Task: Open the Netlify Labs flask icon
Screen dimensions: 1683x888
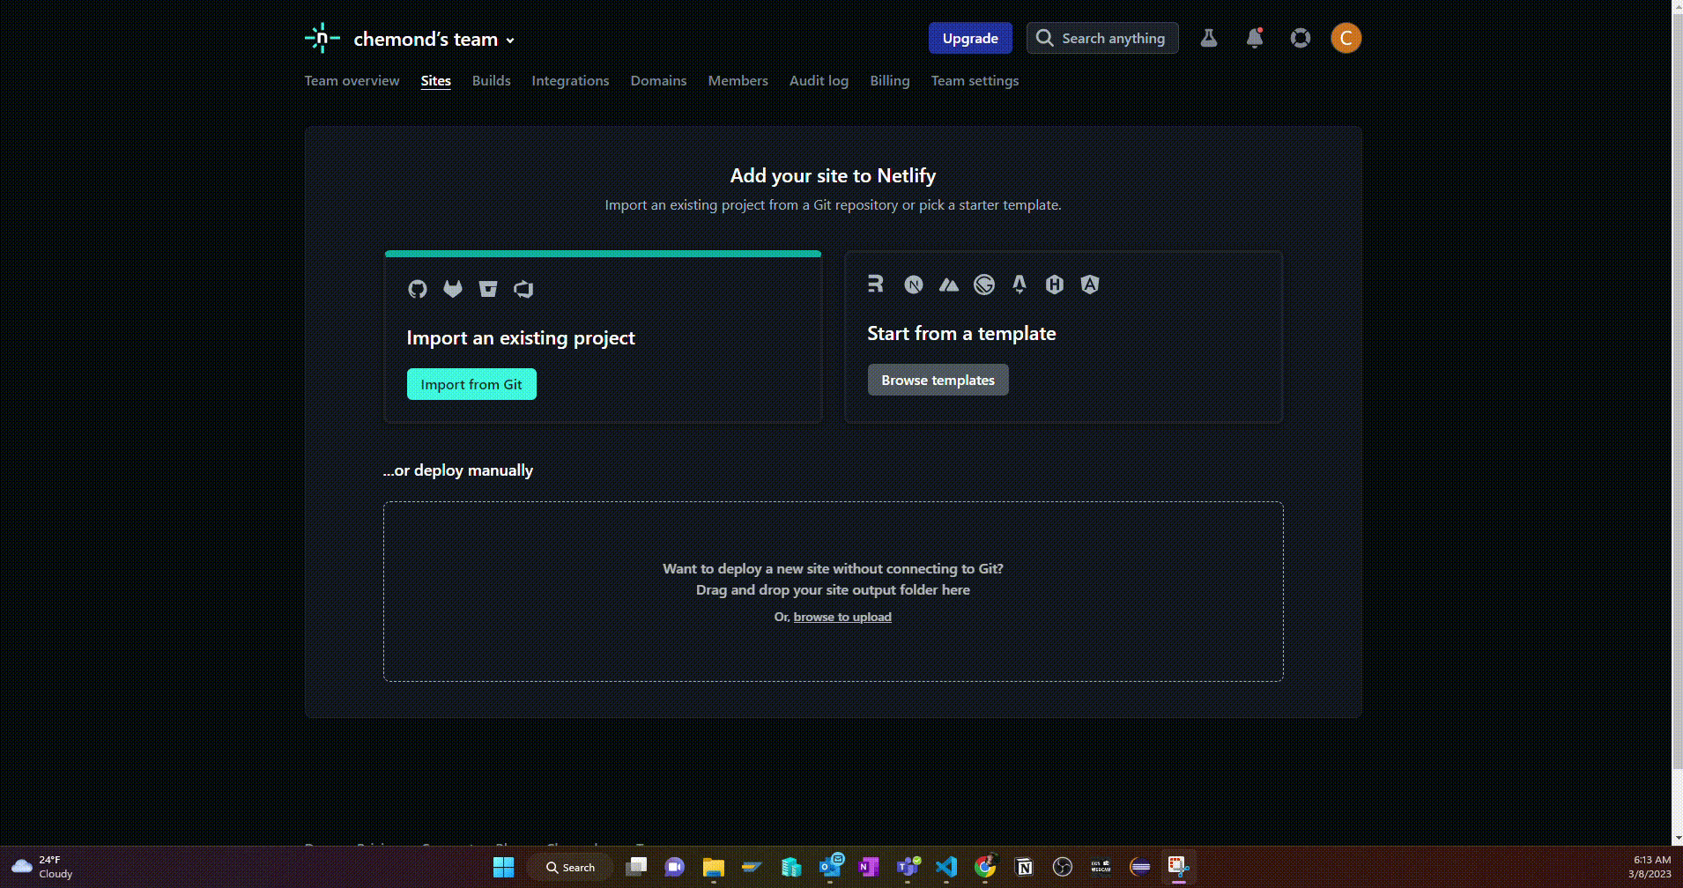Action: 1209,38
